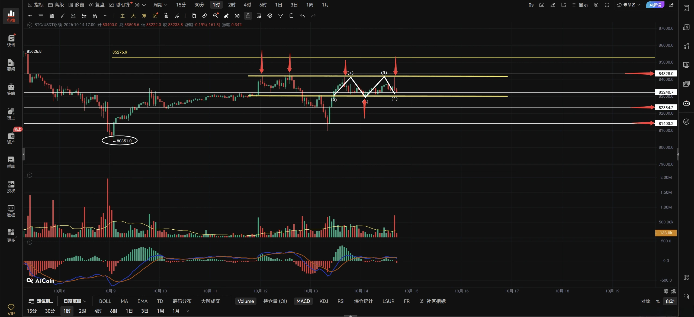Select the magnifier zoom tool
Viewport: 694px width, 317px height.
(x=216, y=16)
